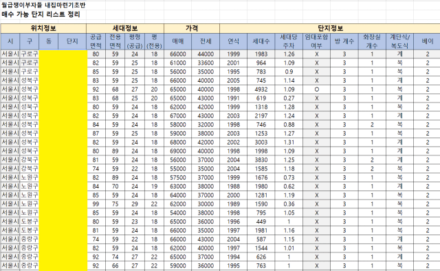The image size is (440, 271).
Task: Select the title cell '월급쟁이부자들 내집마련기초반'
Action: [43, 5]
